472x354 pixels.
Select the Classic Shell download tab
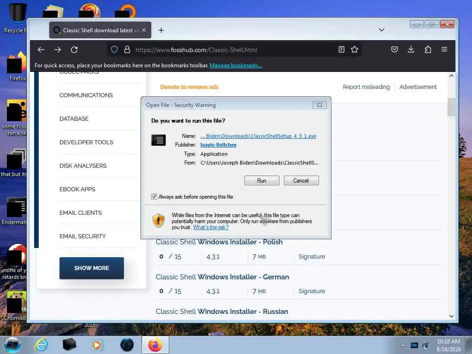100,30
